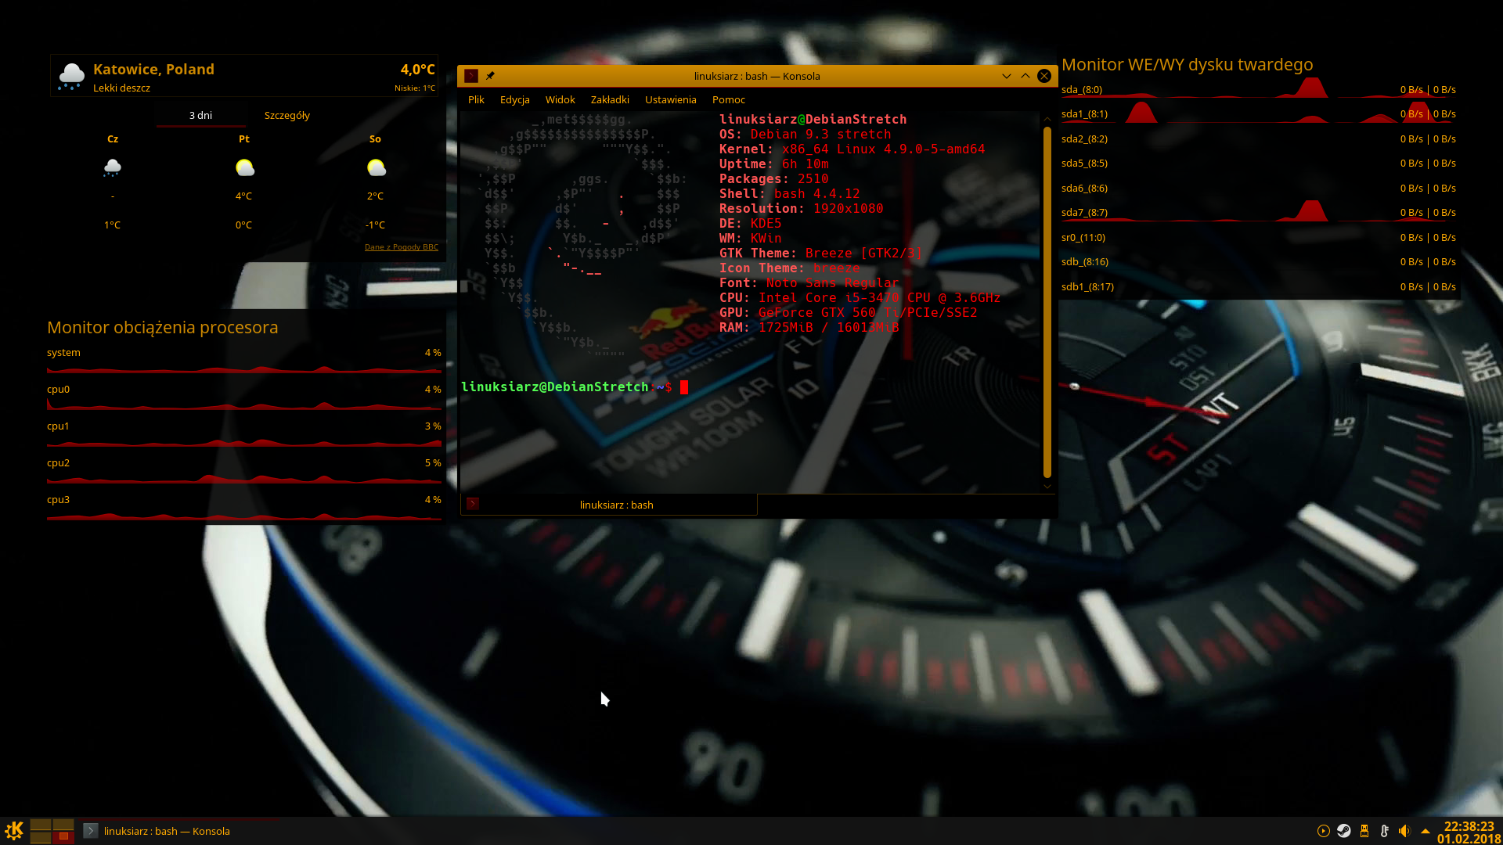1503x845 pixels.
Task: Click the sda6_(8:6) disk row
Action: pos(1259,188)
